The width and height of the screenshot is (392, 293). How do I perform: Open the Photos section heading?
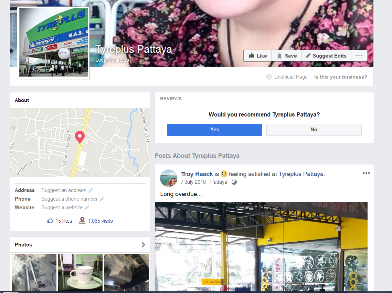point(23,245)
